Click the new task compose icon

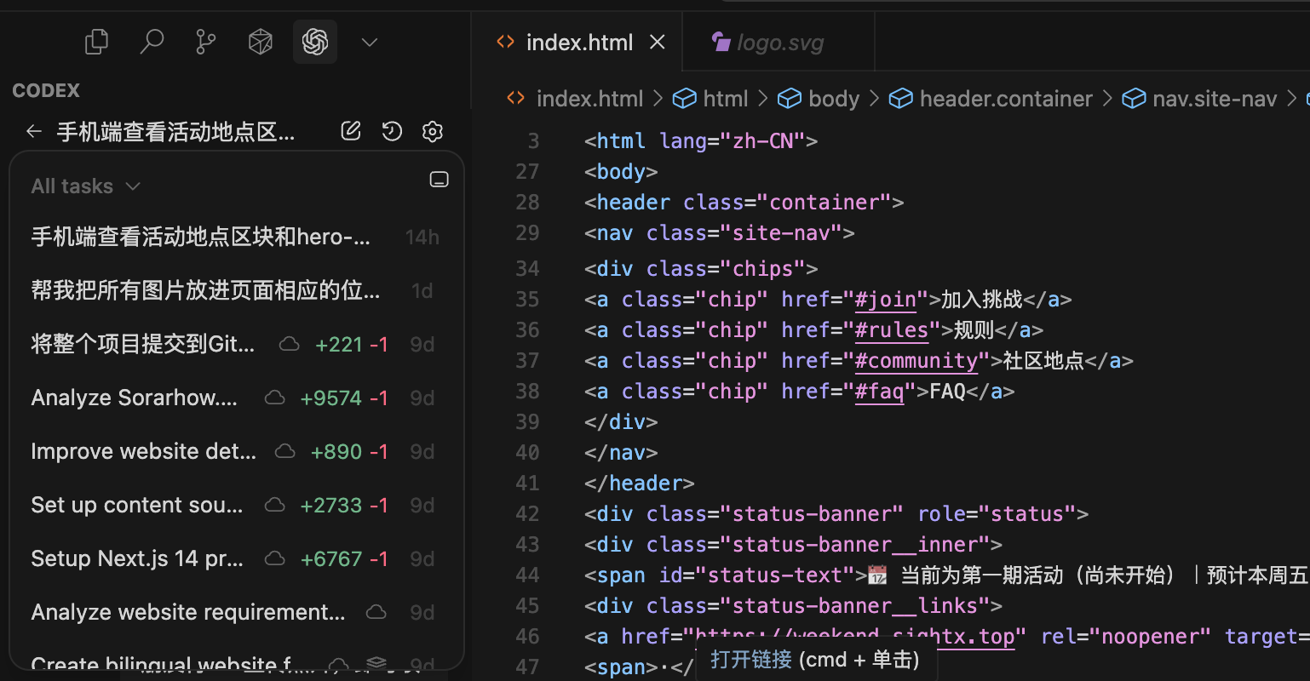pos(350,131)
